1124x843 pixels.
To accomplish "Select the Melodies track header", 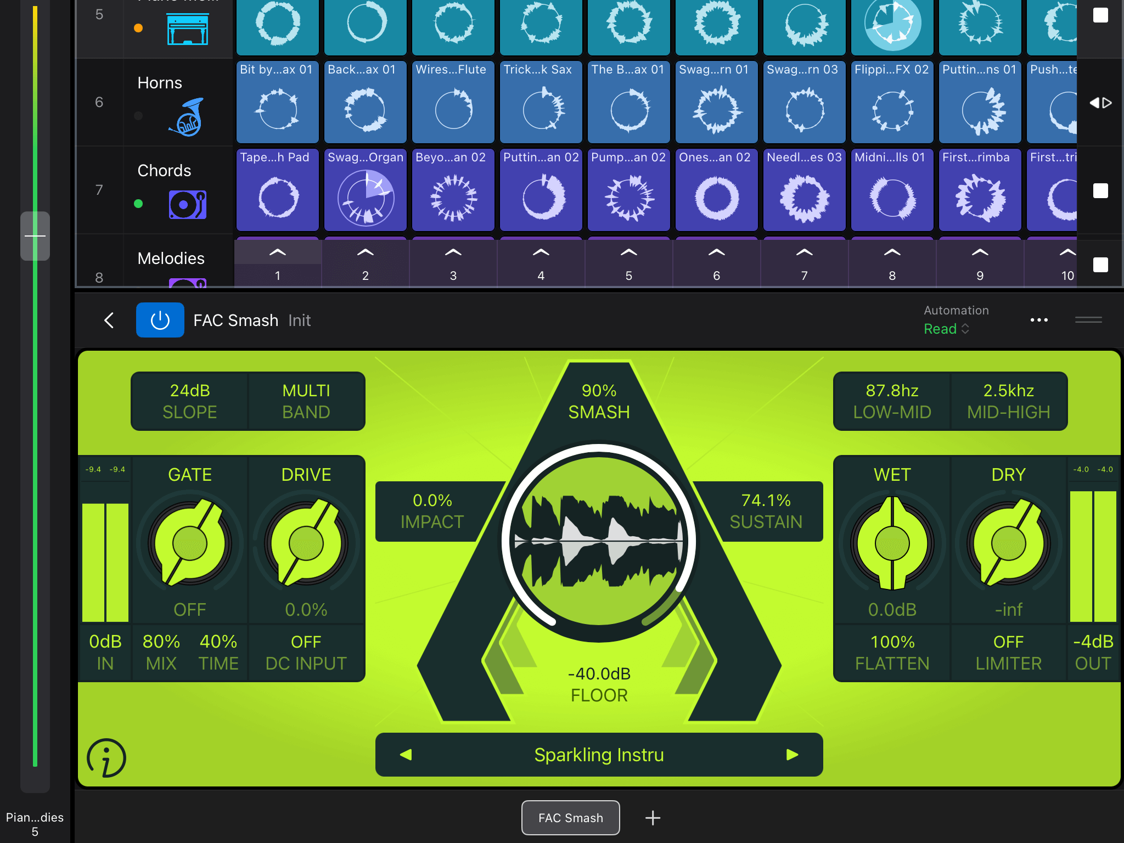I will point(154,260).
